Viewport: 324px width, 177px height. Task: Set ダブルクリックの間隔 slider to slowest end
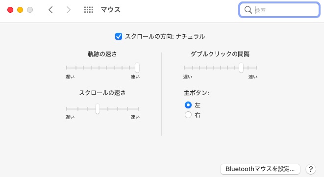coord(184,68)
